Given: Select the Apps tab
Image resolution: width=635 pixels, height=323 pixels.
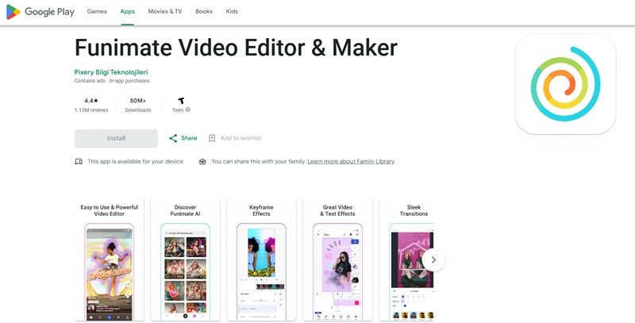Looking at the screenshot, I should (127, 11).
